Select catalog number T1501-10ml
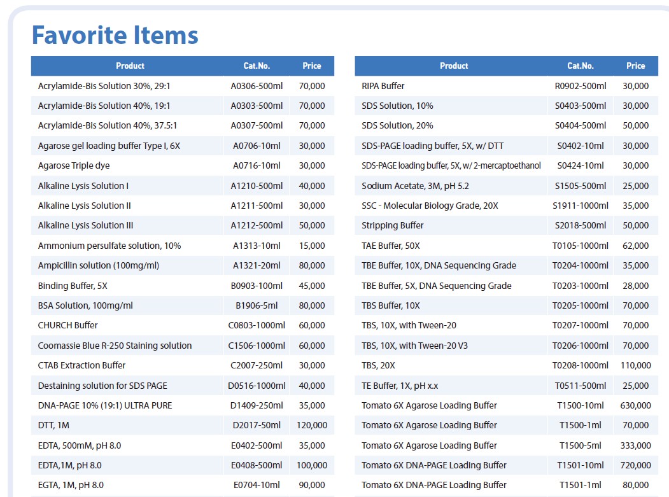 (x=581, y=465)
